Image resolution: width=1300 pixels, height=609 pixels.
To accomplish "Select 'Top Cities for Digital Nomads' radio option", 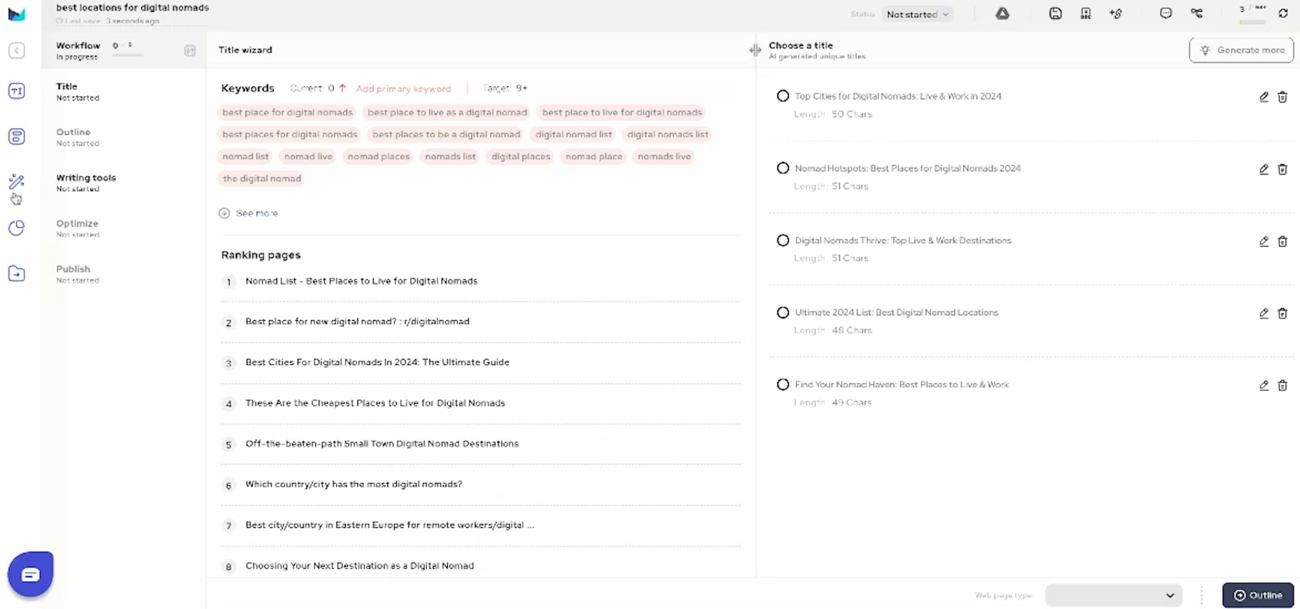I will (x=783, y=96).
